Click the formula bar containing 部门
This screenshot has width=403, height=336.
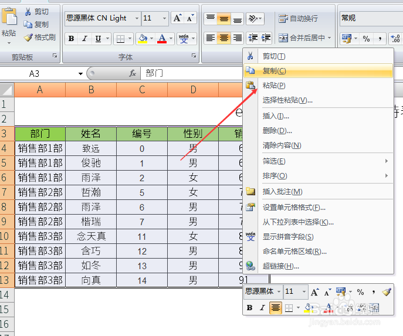pos(192,73)
